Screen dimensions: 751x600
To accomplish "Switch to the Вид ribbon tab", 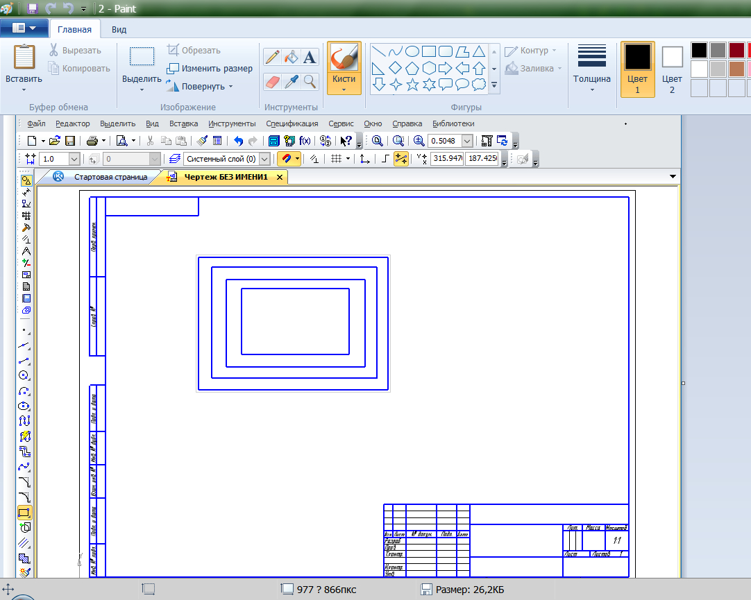I will [x=119, y=30].
